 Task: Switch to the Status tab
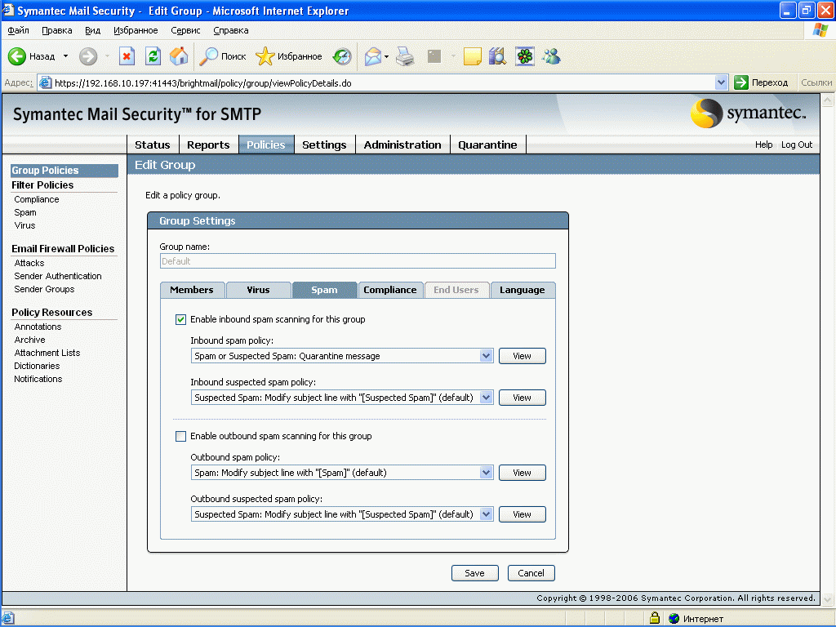pos(153,145)
